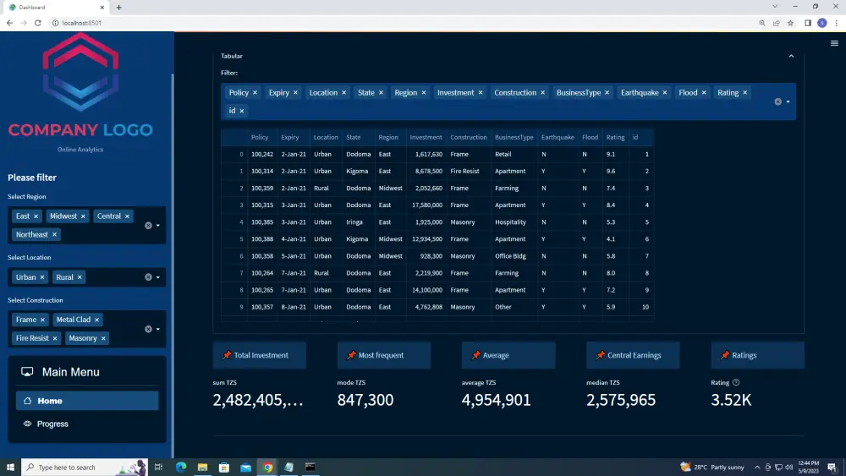The width and height of the screenshot is (846, 476).
Task: Remove the id column filter tag
Action: [x=242, y=111]
